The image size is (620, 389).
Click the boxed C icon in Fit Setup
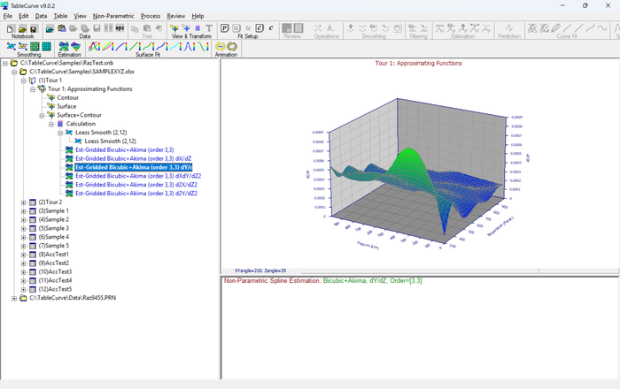(260, 28)
